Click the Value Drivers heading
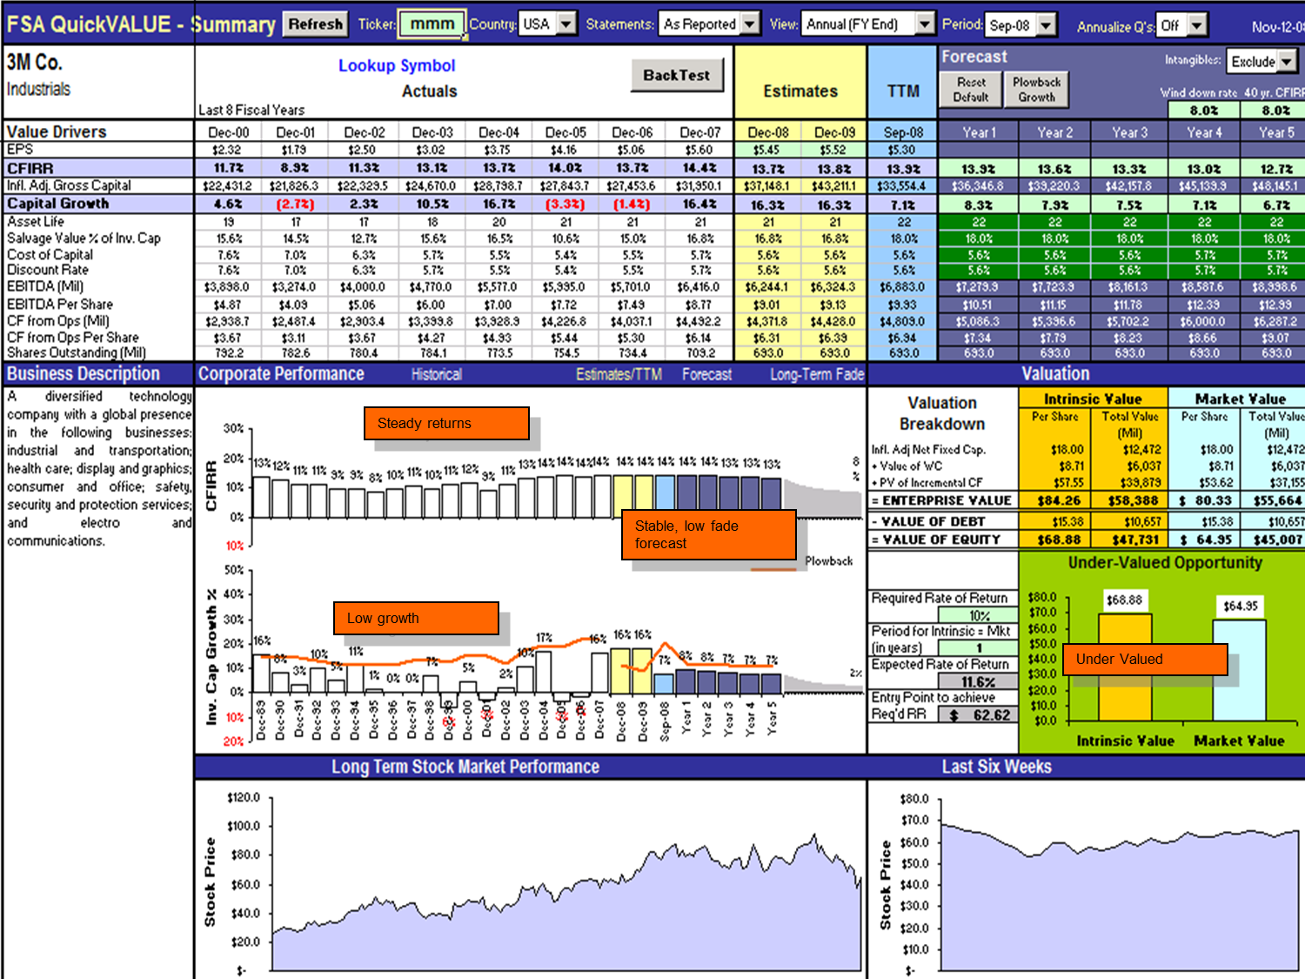This screenshot has height=979, width=1305. point(57,131)
